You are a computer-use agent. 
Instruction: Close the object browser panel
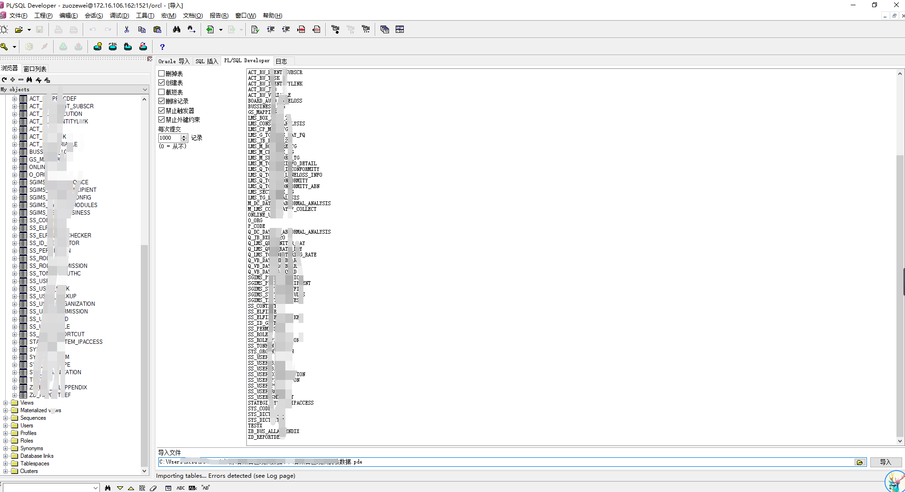(x=150, y=59)
